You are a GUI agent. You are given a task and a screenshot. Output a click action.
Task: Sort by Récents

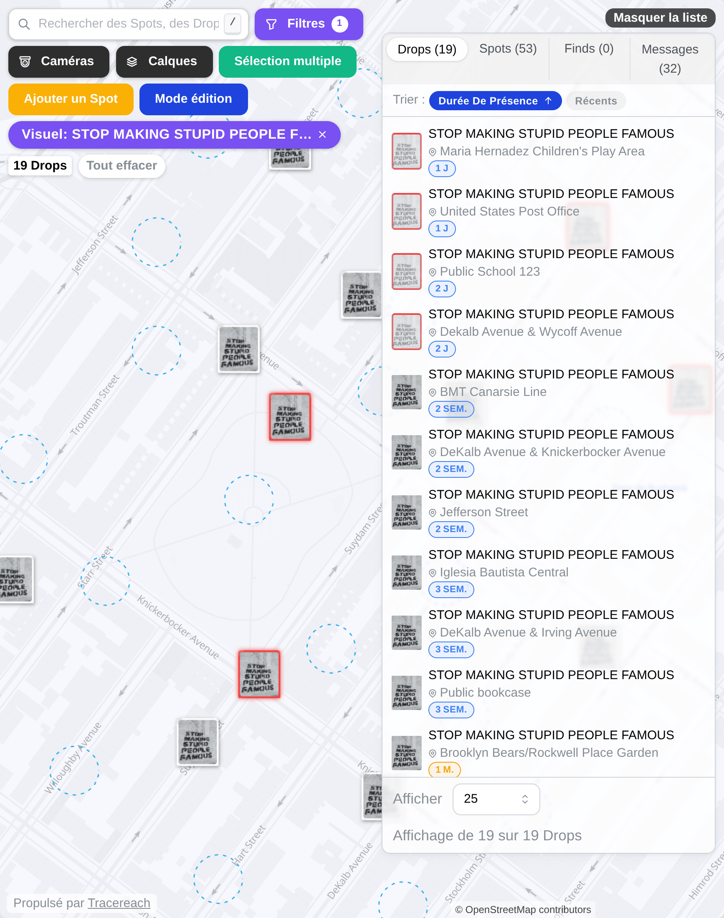point(595,101)
